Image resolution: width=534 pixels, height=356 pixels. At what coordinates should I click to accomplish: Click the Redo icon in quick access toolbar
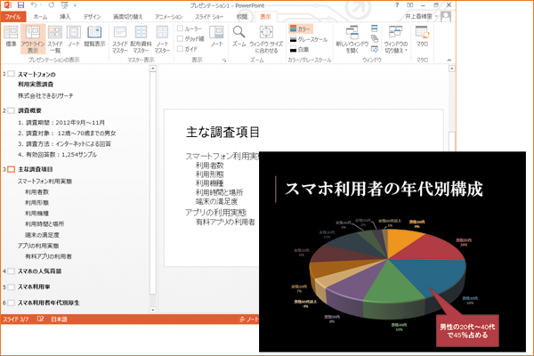[51, 5]
